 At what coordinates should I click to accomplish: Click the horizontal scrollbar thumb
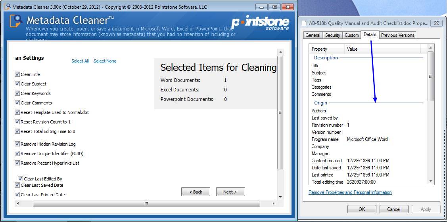click(x=146, y=203)
